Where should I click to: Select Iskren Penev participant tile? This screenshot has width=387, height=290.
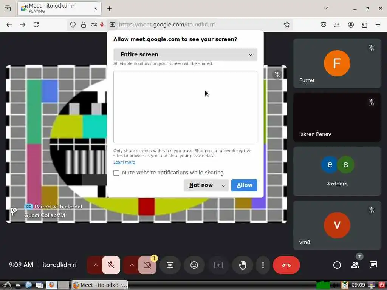(x=337, y=117)
